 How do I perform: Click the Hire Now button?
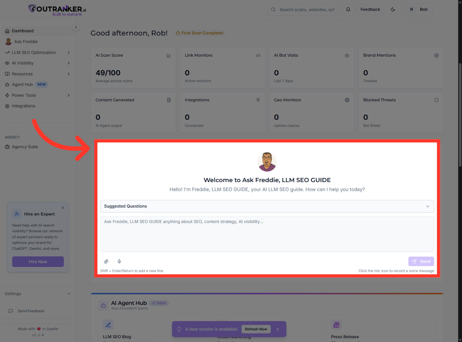38,262
